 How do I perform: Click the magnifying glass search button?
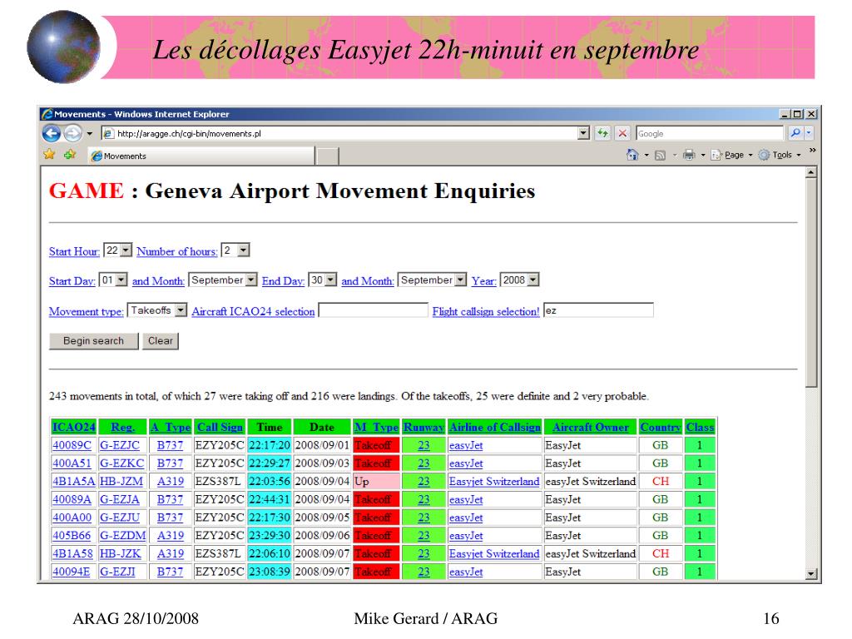(795, 133)
